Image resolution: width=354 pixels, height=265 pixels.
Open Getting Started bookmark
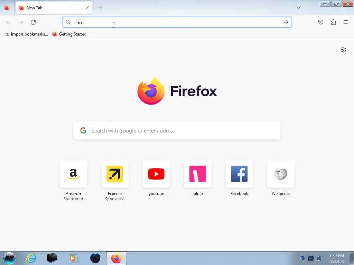[69, 34]
